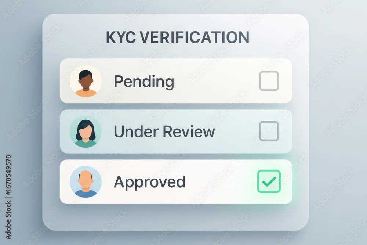Screen dimensions: 367x245
Task: Select the word "Under" in the second row
Action: [136, 131]
